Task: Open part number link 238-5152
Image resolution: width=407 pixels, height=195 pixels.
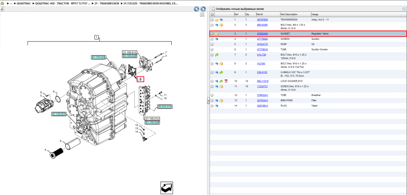Action: click(262, 72)
